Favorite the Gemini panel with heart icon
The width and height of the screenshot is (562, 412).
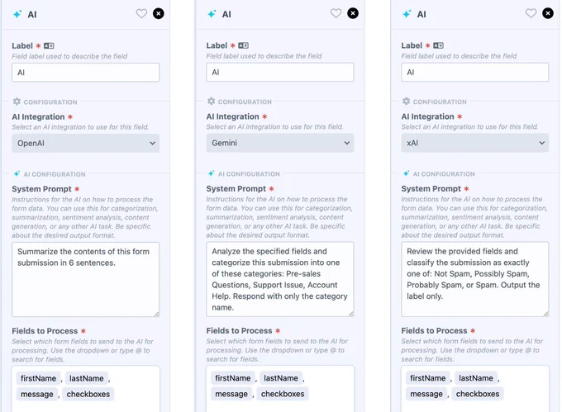tap(336, 13)
